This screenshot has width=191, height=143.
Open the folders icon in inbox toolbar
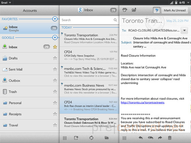pos(107,138)
